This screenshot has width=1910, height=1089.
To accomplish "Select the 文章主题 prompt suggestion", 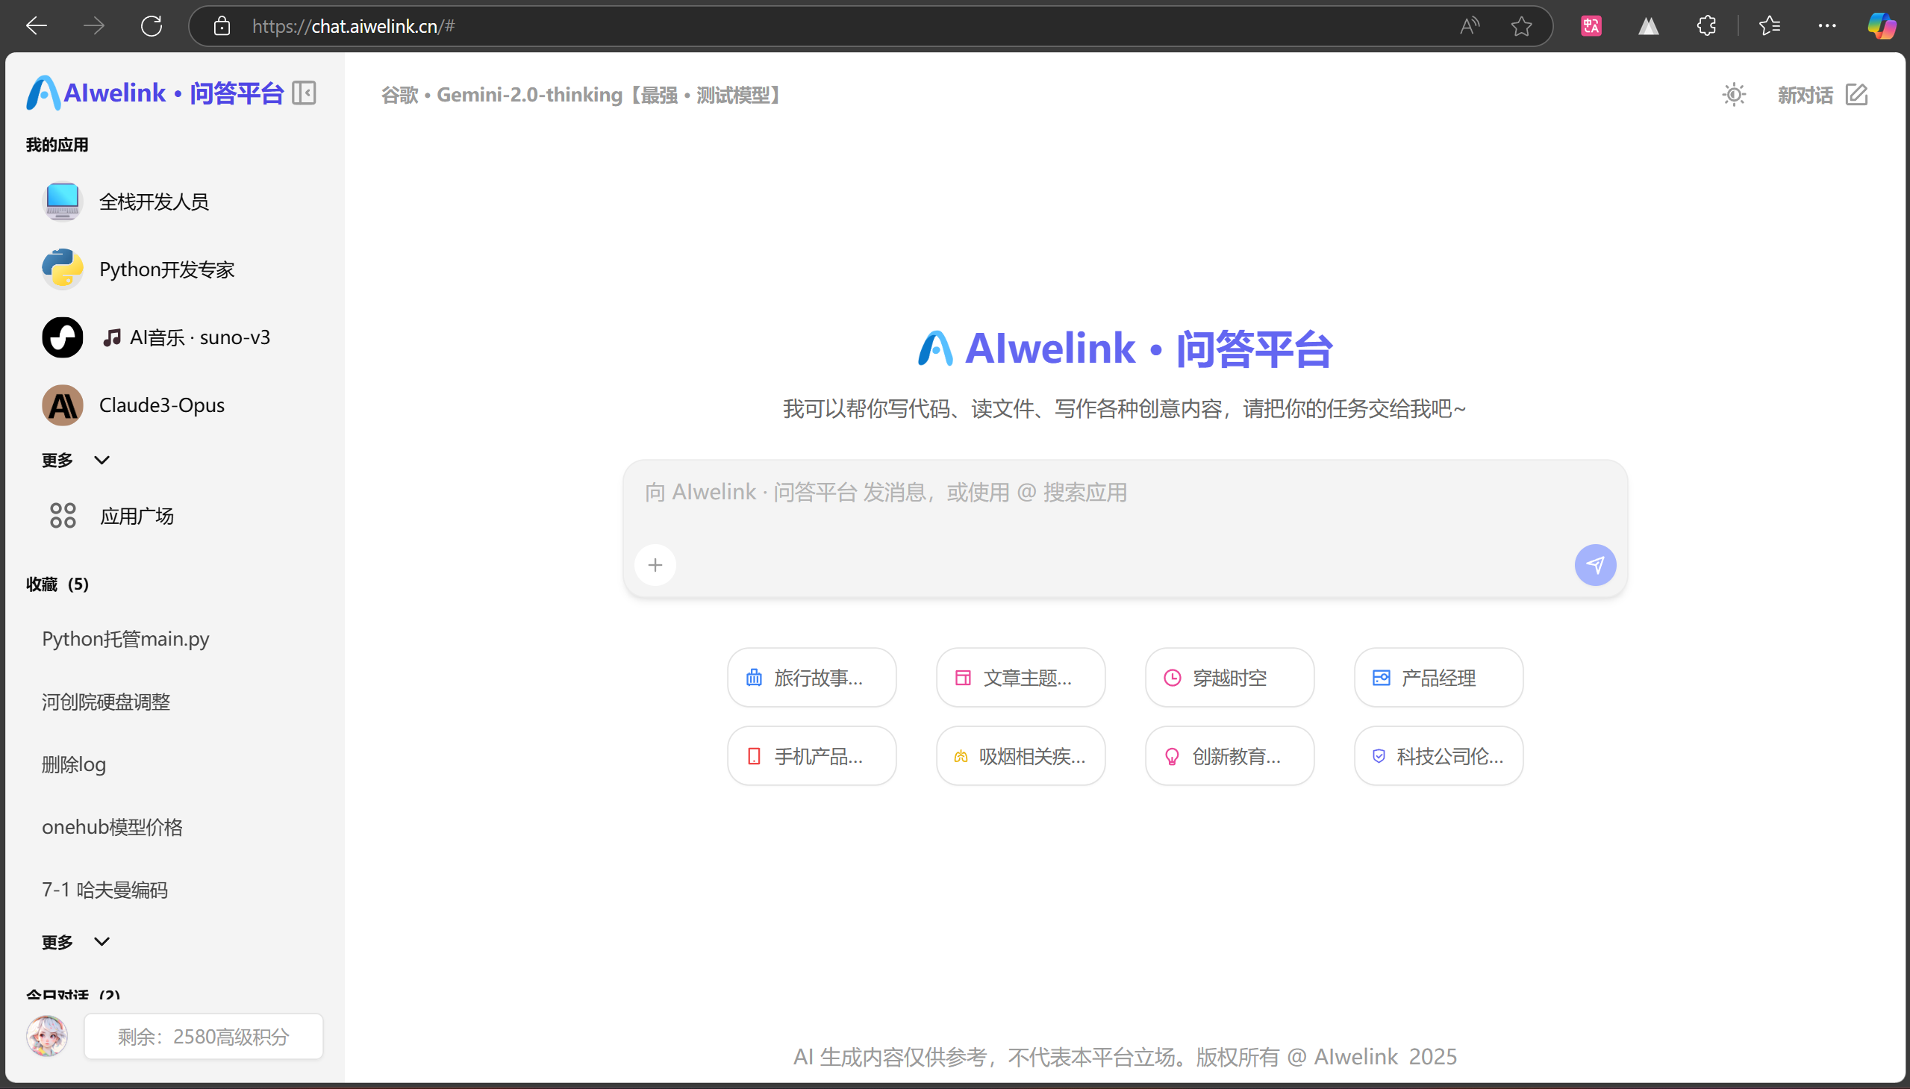I will coord(1020,678).
